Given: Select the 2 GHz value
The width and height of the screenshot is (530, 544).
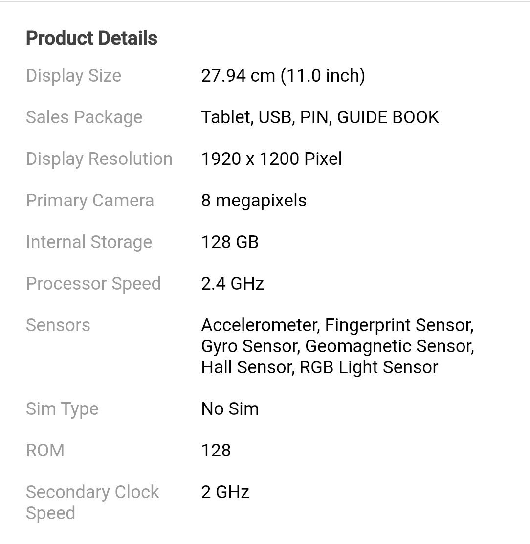Looking at the screenshot, I should (225, 492).
